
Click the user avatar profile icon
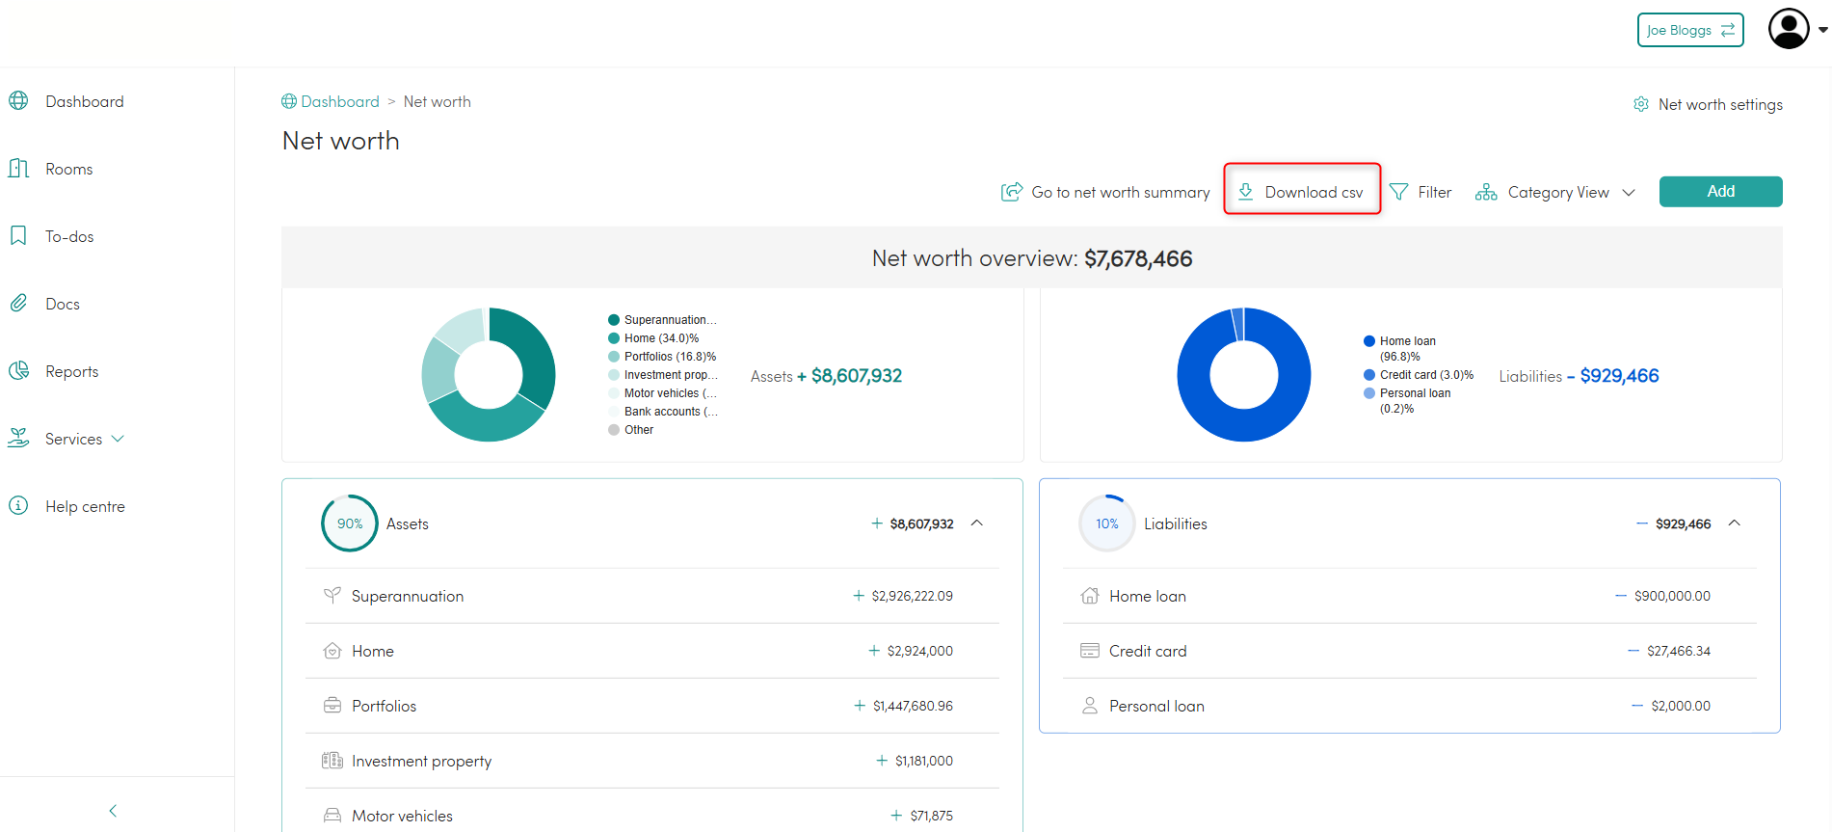(x=1789, y=29)
